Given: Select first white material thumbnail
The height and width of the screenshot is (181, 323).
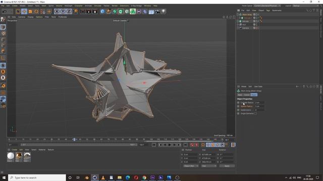Looking at the screenshot, I should click(11, 156).
